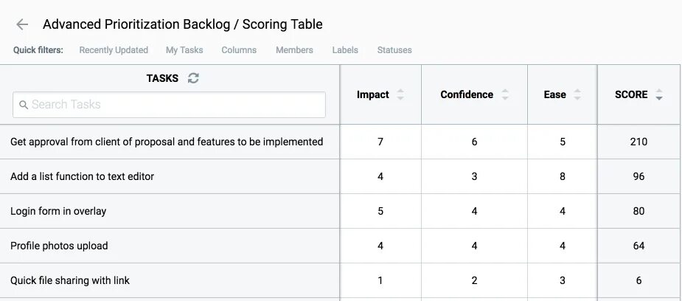Screen dimensions: 682x301
Task: Open the Members quick filter
Action: coord(294,50)
